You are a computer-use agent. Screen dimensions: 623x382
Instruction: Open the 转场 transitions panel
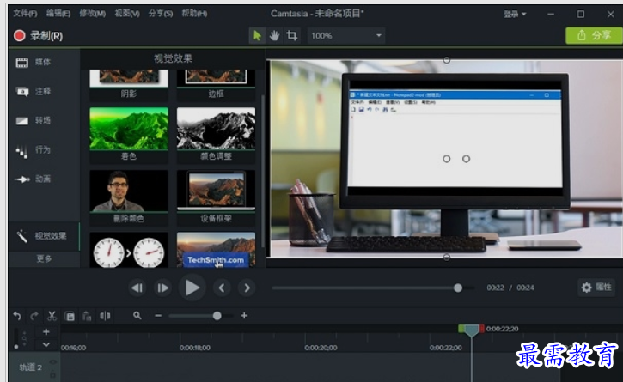pos(34,120)
